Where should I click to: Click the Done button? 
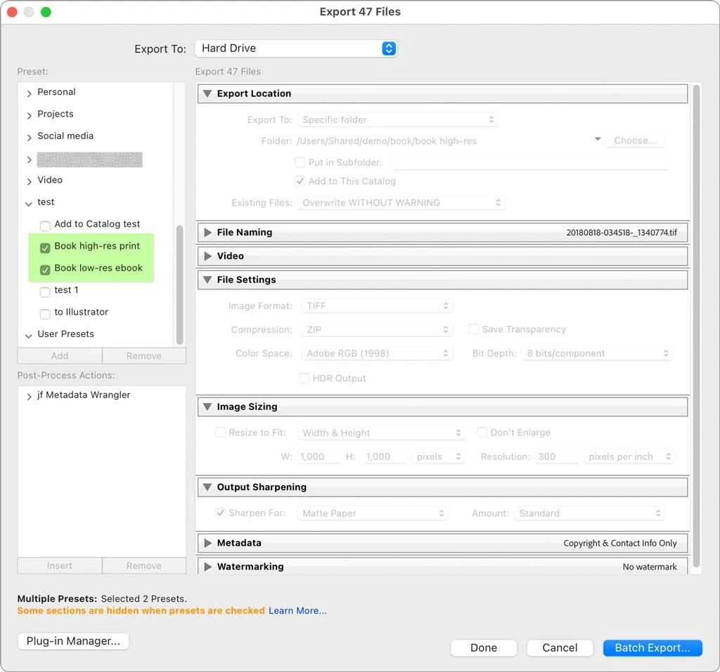484,647
